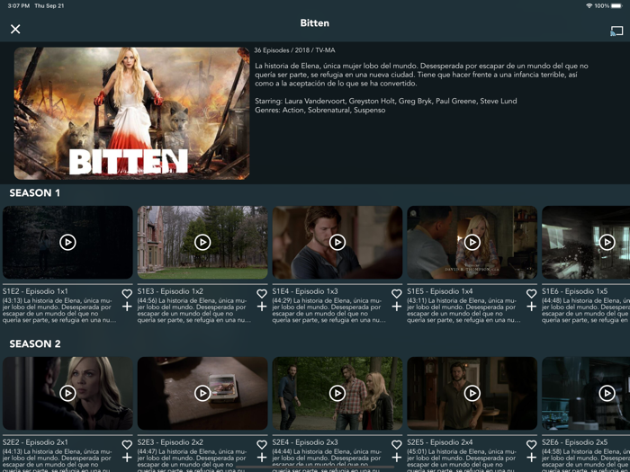Viewport: 630px width, 472px height.
Task: Favorite S2E3 with the heart icon
Action: pos(262,445)
